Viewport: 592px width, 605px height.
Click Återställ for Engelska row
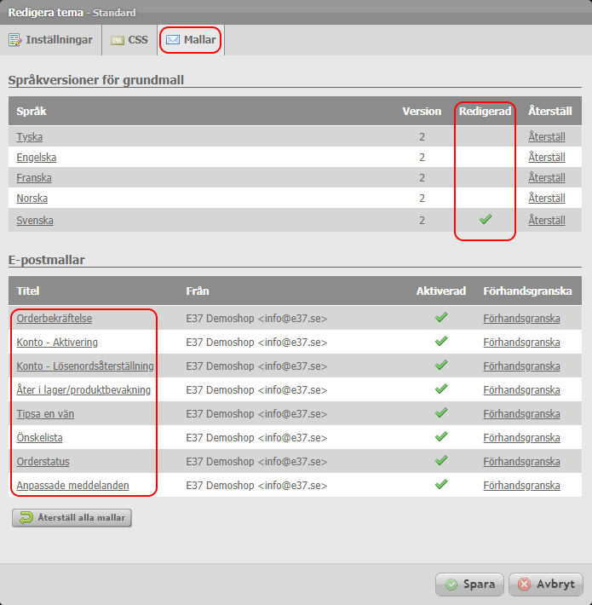[x=547, y=157]
